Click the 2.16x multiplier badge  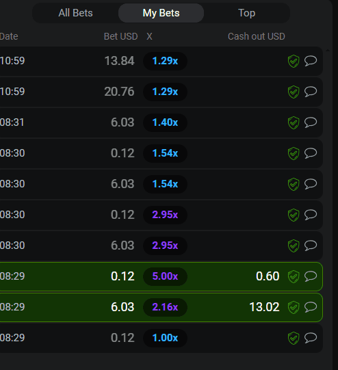click(x=165, y=307)
